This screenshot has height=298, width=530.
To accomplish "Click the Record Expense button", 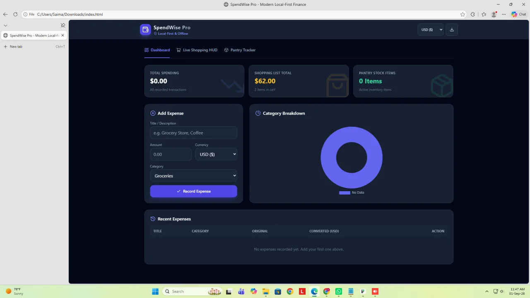I will [x=193, y=191].
